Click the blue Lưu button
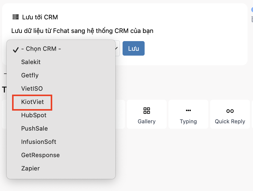This screenshot has width=253, height=191. pyautogui.click(x=133, y=48)
